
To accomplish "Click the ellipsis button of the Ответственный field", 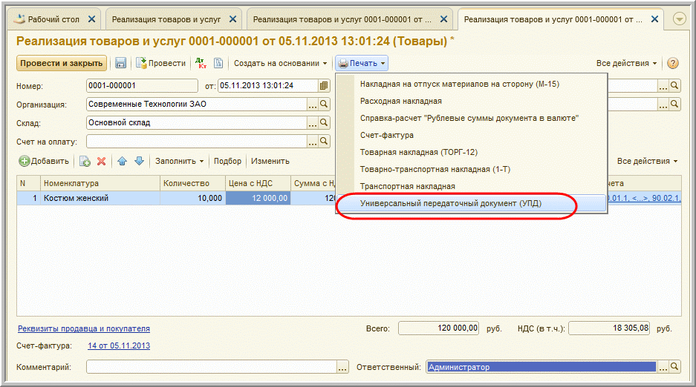I will coord(663,367).
